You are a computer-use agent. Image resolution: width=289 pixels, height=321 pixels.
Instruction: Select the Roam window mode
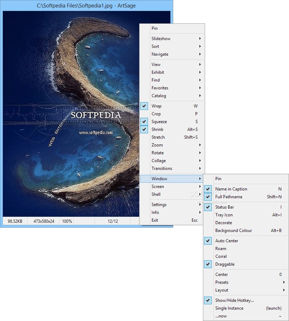click(246, 249)
